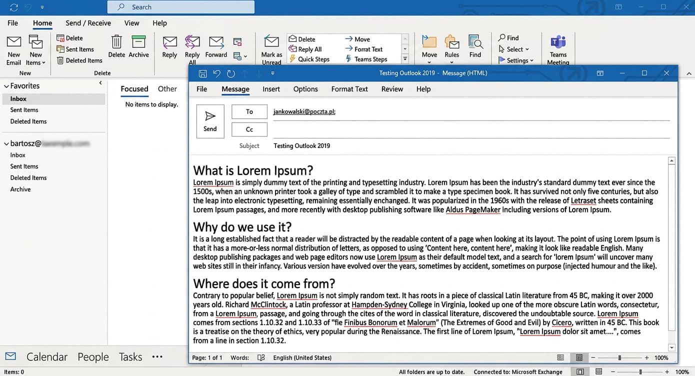Viewport: 695px width, 376px height.
Task: Open the Quick Access Toolbar customize dropdown in the main Outlook title bar
Action: click(x=42, y=7)
